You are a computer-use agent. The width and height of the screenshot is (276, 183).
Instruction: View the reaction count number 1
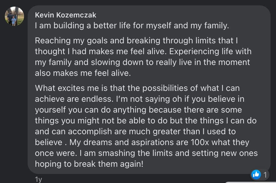point(265,175)
